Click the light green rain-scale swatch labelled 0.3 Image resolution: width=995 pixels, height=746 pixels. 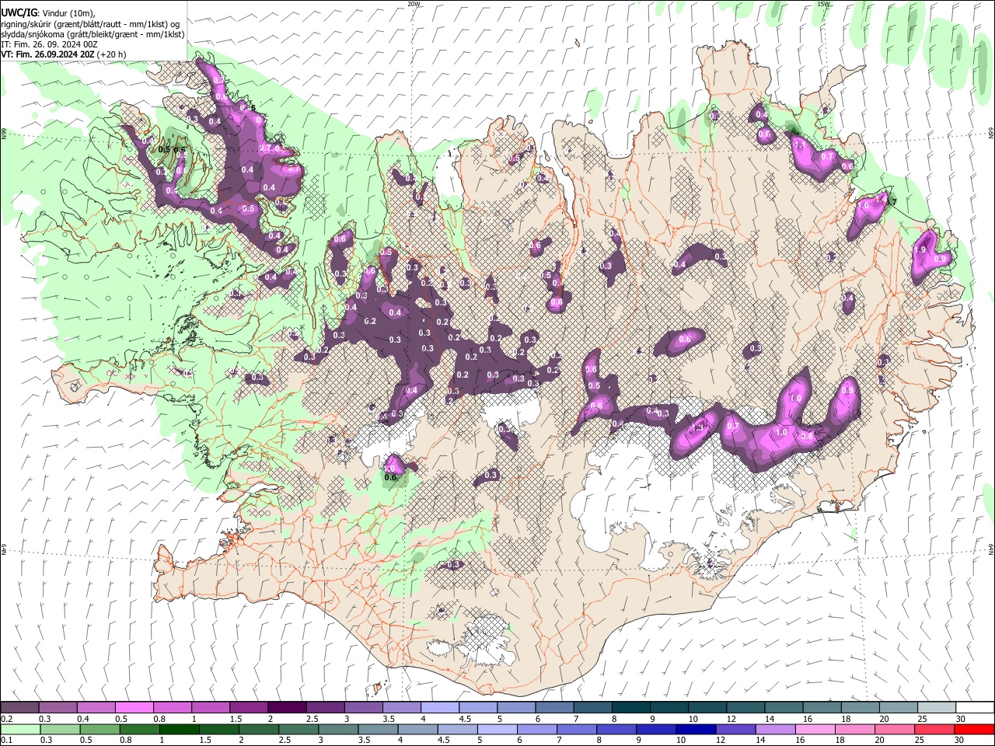click(x=61, y=729)
